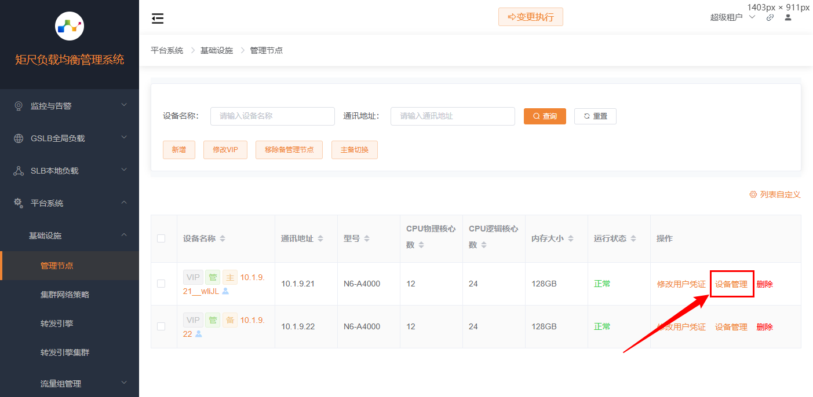The width and height of the screenshot is (813, 397).
Task: Click 设备管理 link for device 10.1.9.21
Action: (x=731, y=284)
